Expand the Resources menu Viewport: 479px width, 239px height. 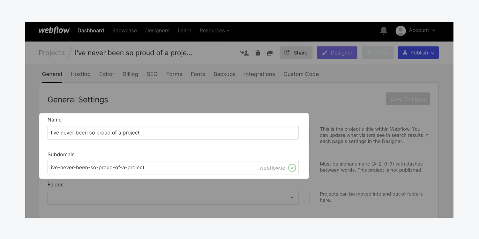(214, 31)
